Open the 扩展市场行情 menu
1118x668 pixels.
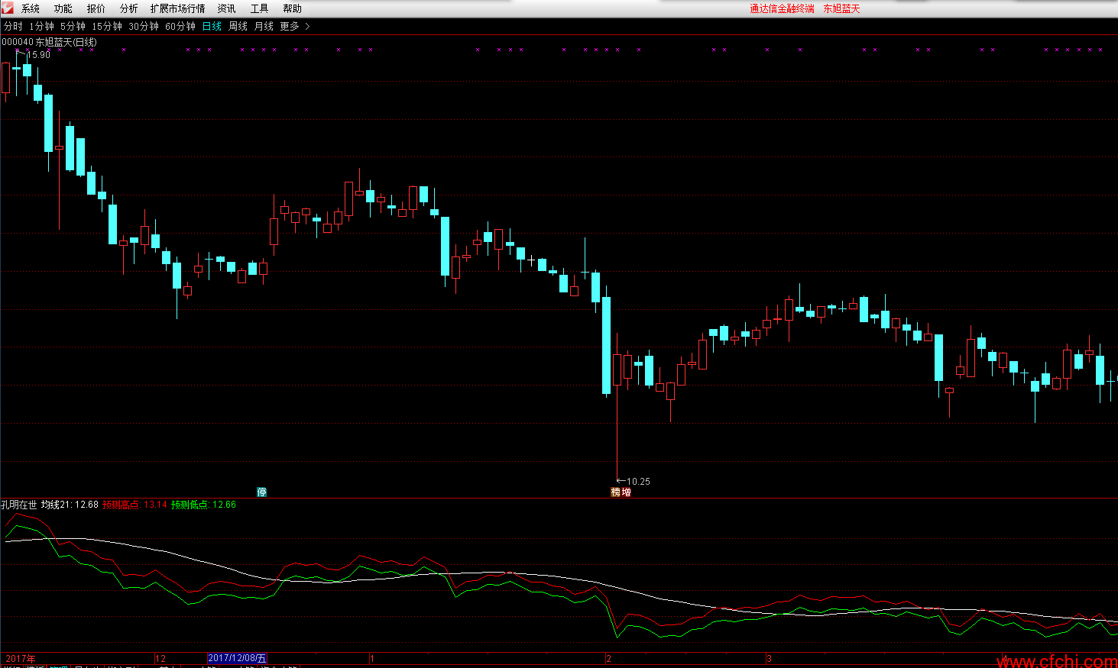tap(177, 8)
